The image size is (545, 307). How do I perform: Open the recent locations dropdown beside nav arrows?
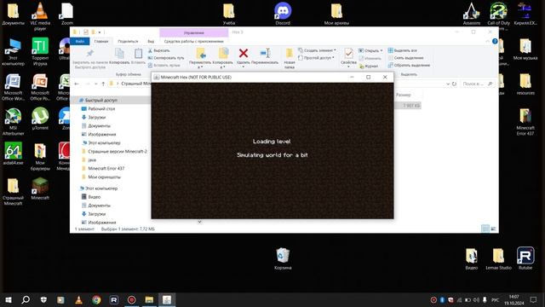(96, 84)
